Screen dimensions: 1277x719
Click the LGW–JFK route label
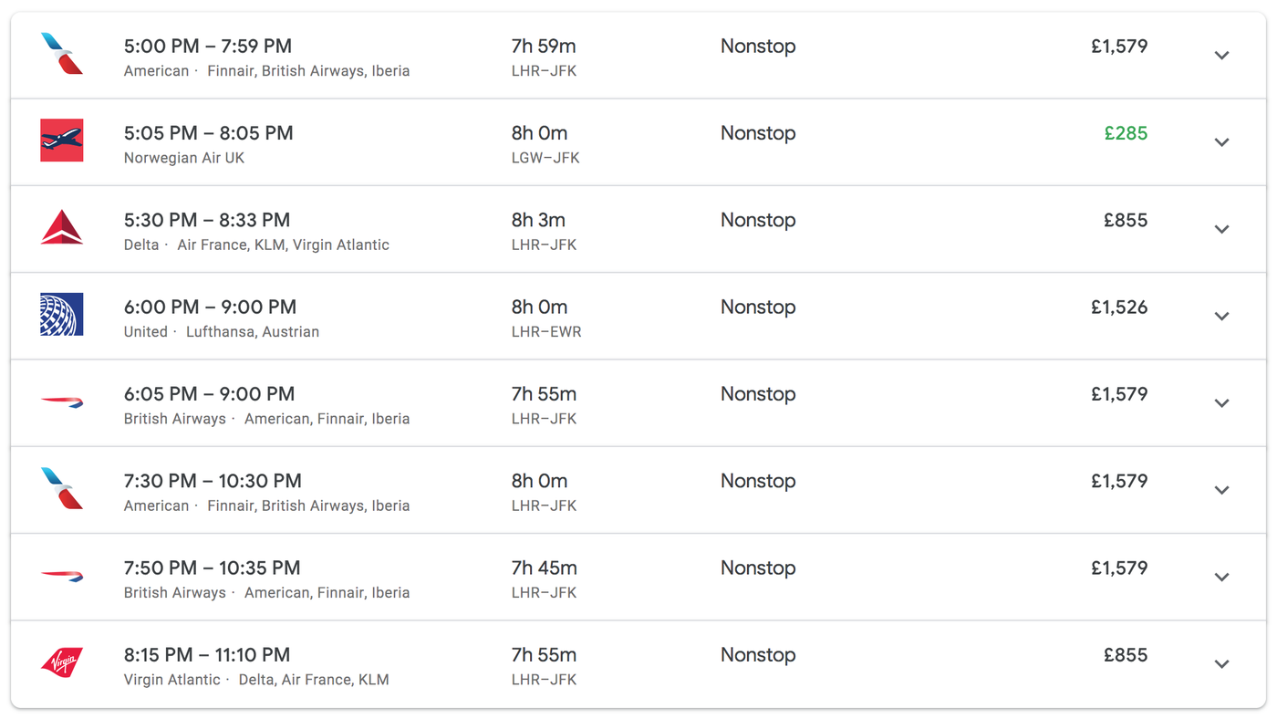[545, 158]
